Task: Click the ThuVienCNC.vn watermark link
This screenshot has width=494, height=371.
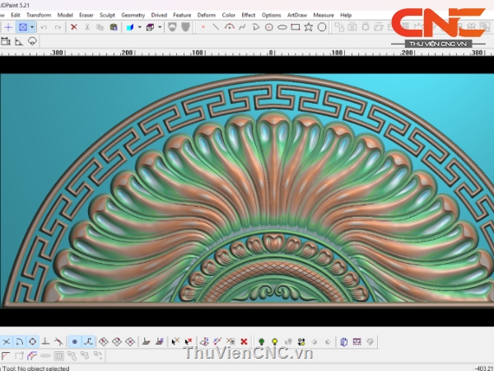Action: (248, 354)
